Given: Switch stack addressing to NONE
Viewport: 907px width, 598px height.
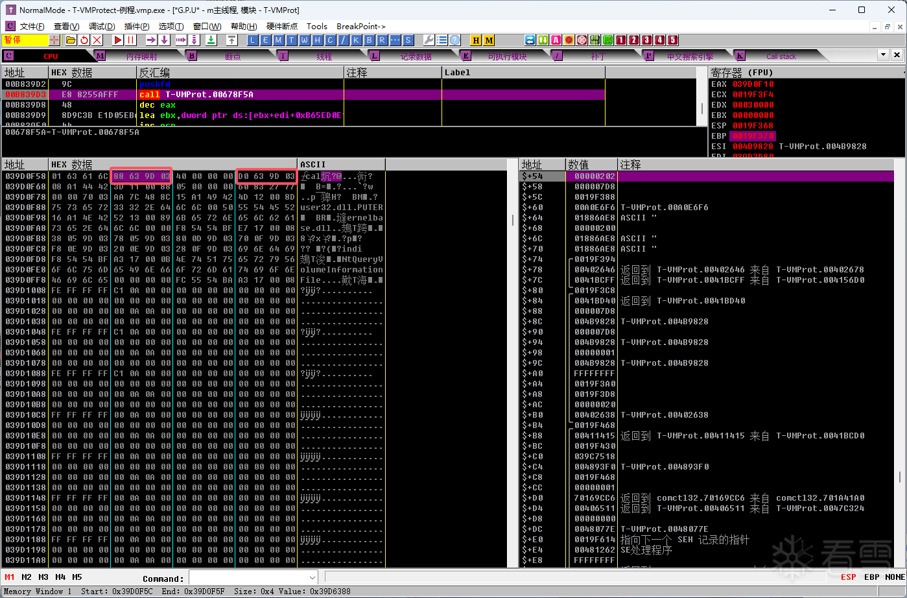Looking at the screenshot, I should [895, 577].
